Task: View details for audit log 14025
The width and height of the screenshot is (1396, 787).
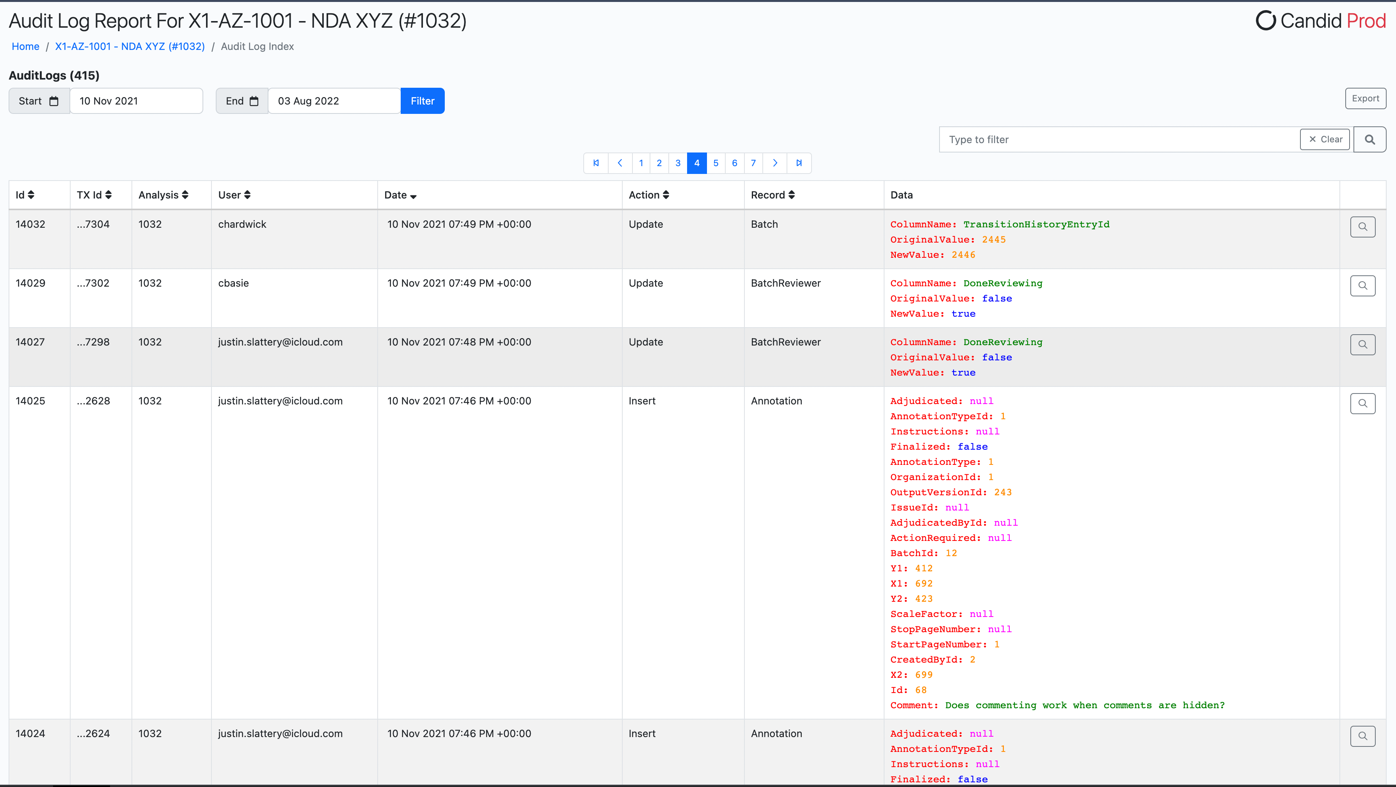Action: tap(1362, 403)
